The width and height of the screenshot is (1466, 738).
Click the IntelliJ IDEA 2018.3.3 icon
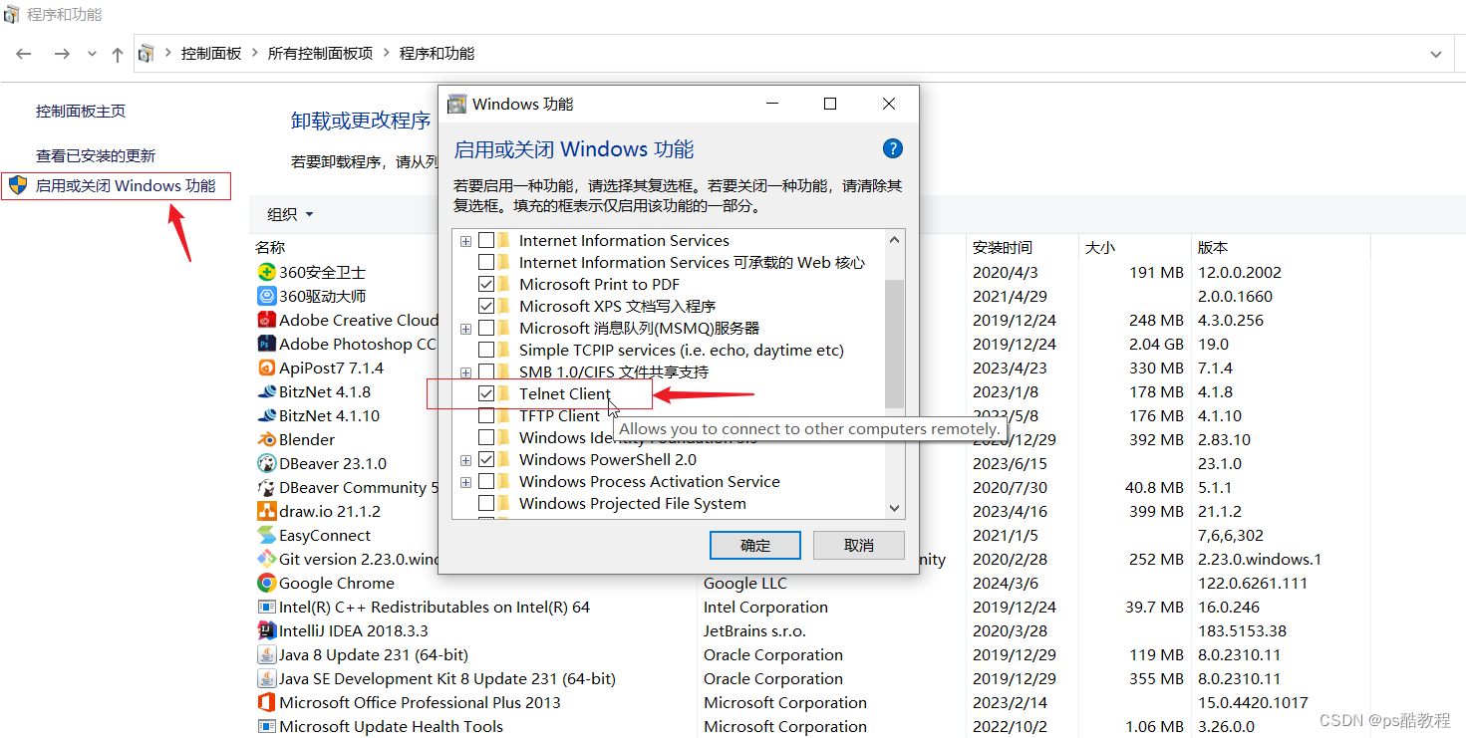[266, 630]
